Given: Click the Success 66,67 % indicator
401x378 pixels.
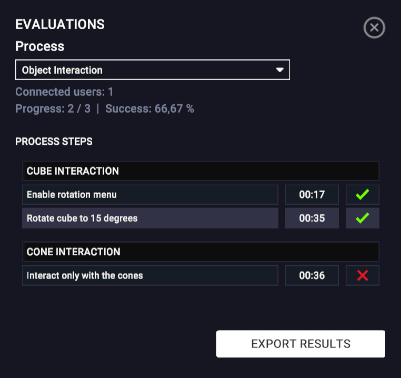Looking at the screenshot, I should [x=149, y=109].
